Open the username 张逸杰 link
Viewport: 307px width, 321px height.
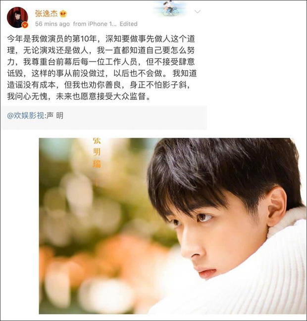point(47,13)
